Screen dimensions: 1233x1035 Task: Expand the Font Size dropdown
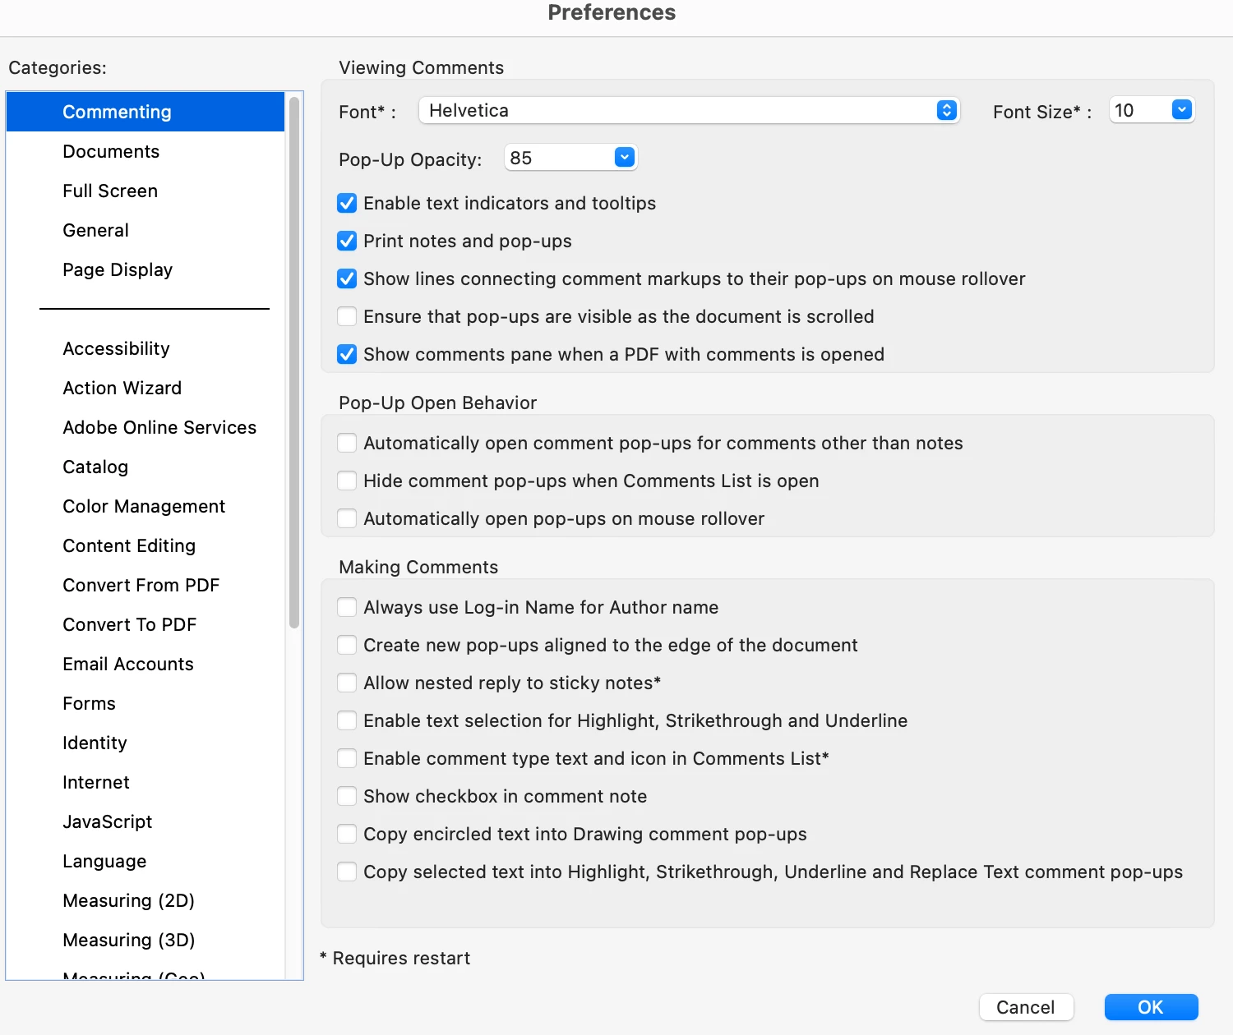(1181, 110)
